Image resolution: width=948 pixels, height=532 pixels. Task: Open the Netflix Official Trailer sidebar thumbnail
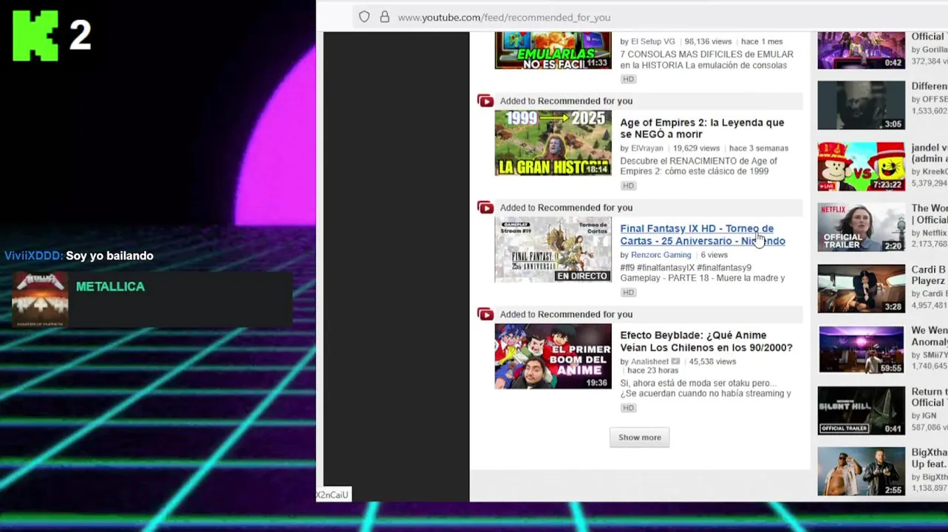pyautogui.click(x=861, y=228)
